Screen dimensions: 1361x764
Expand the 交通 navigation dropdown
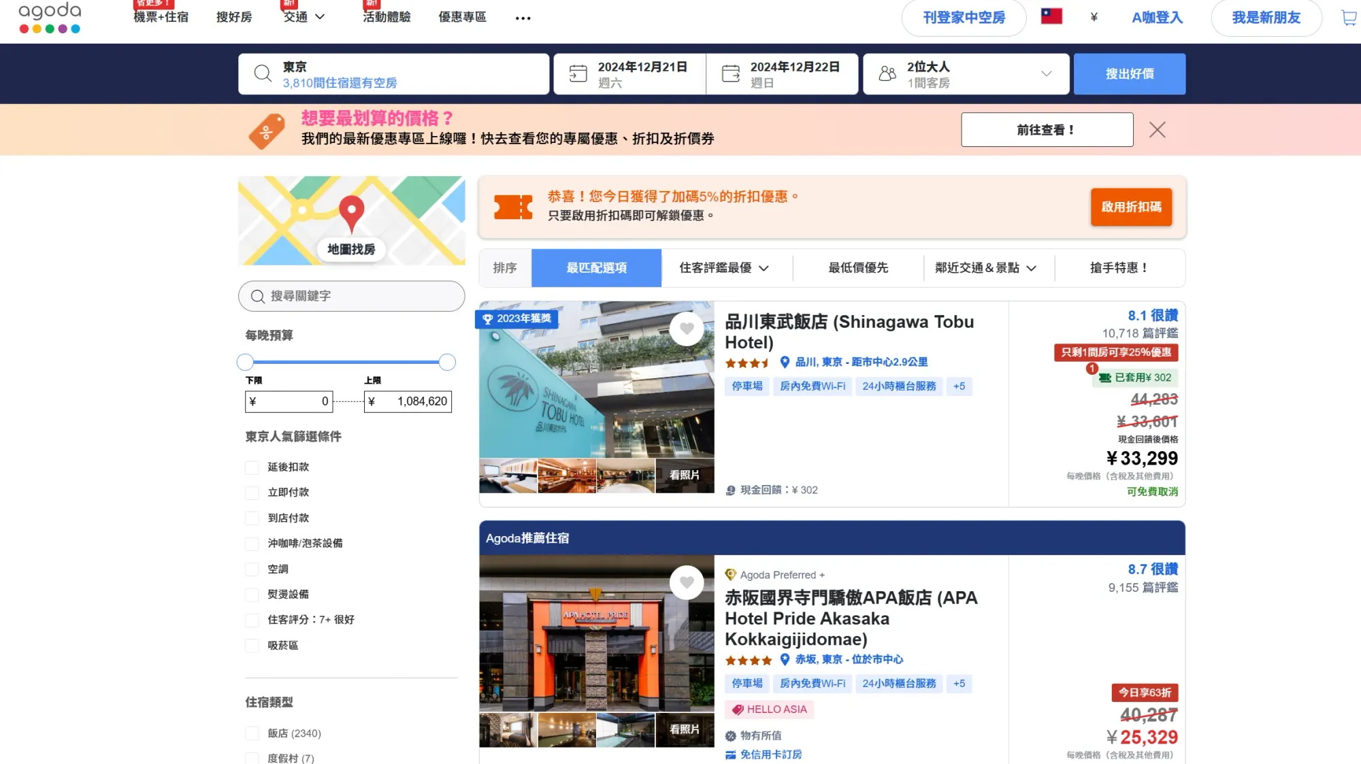coord(304,17)
